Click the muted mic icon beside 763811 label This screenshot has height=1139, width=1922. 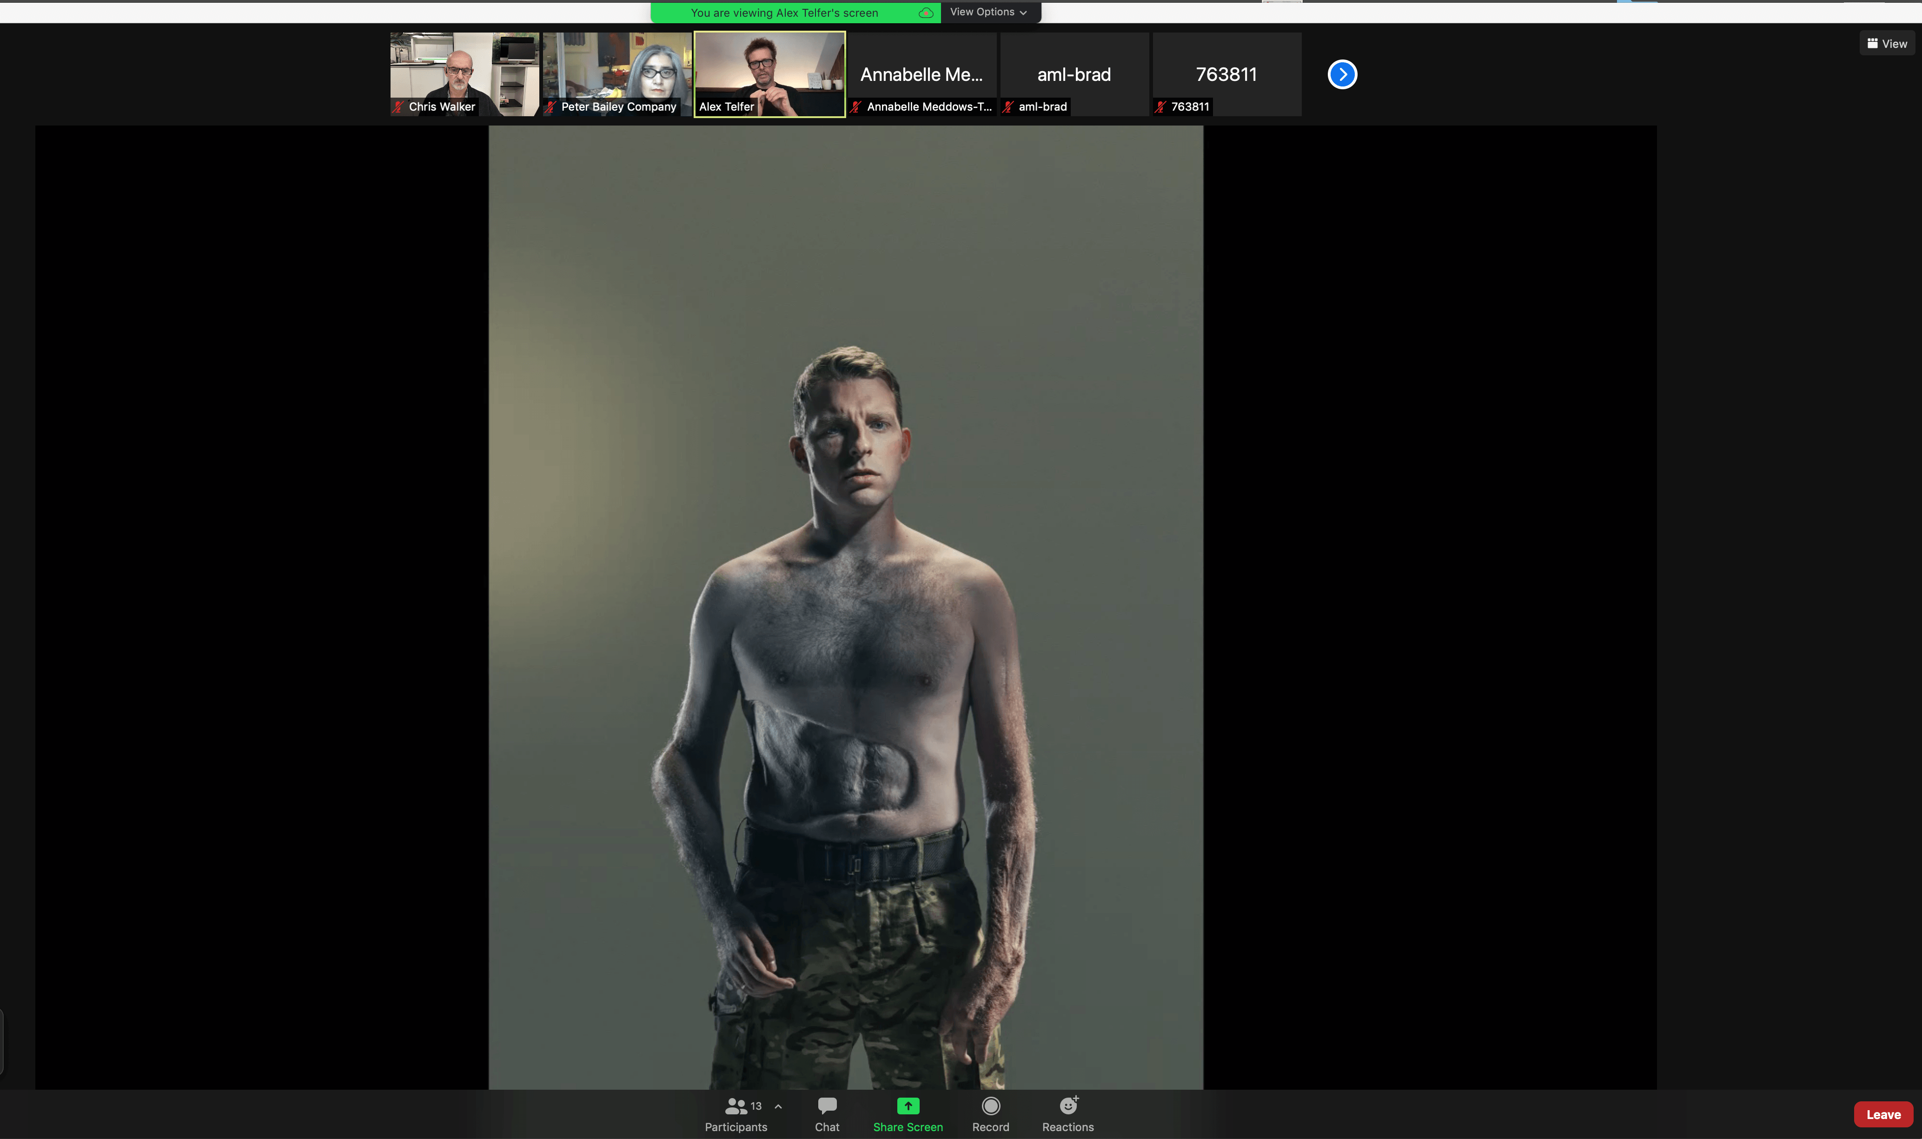click(1160, 106)
